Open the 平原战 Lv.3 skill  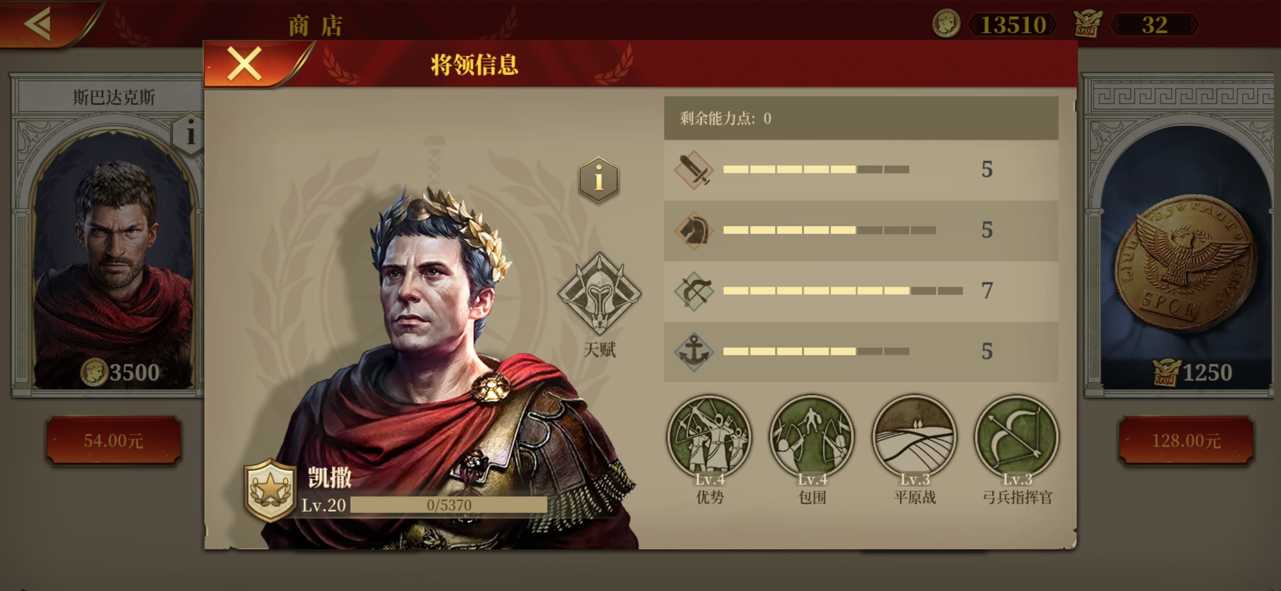coord(914,437)
